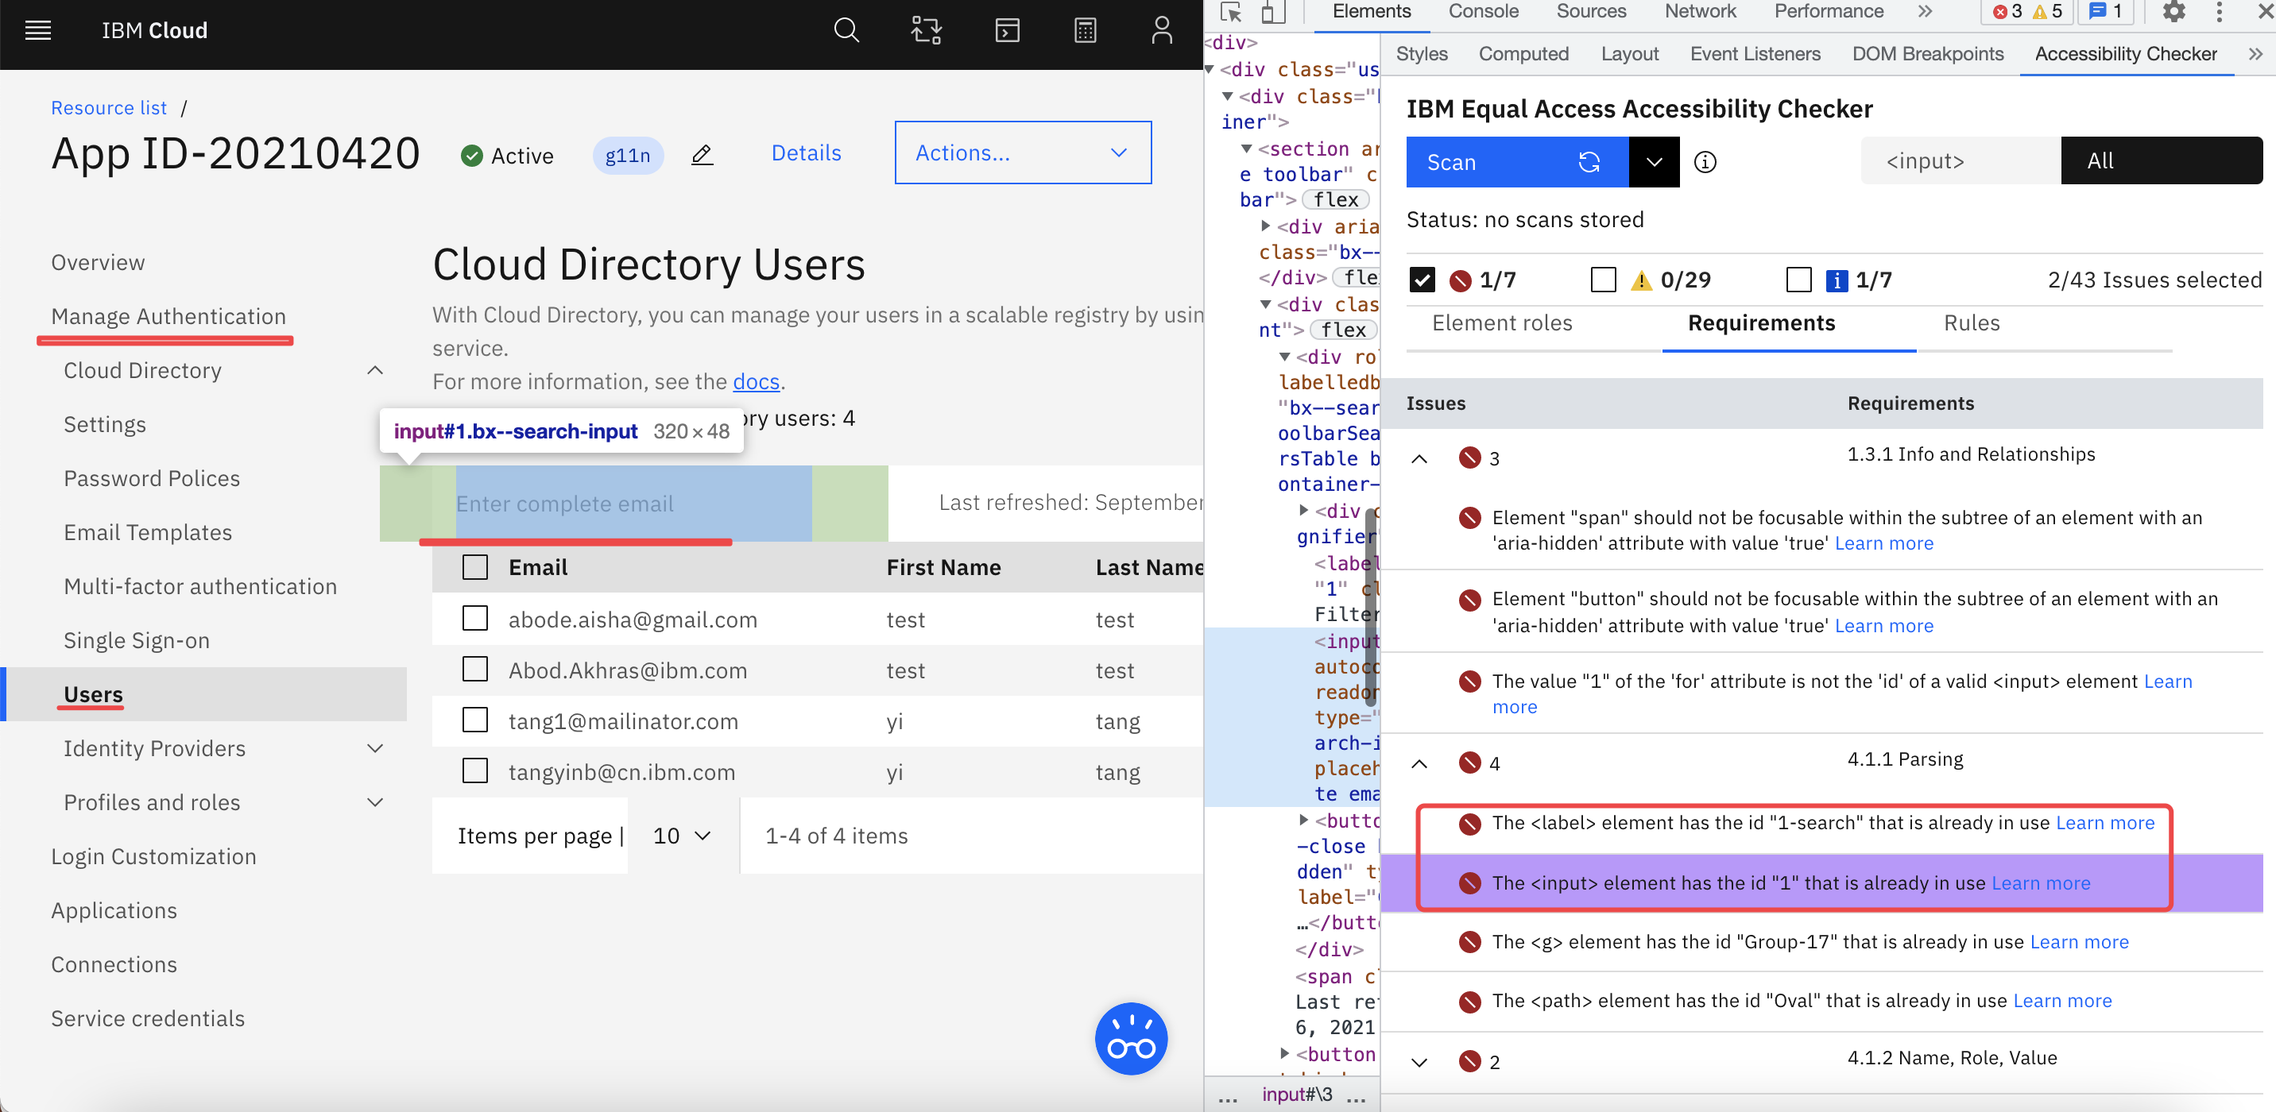Image resolution: width=2276 pixels, height=1112 pixels.
Task: Uncheck the violations filter checkbox
Action: [x=1422, y=280]
